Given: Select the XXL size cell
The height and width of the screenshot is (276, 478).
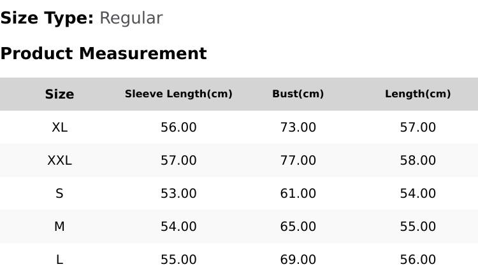Looking at the screenshot, I should coord(59,160).
